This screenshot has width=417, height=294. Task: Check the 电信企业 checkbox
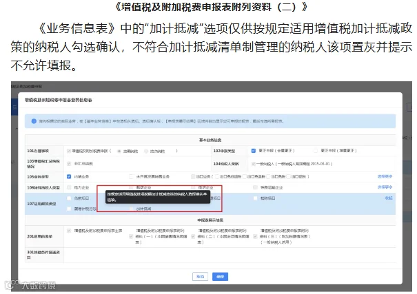point(193,187)
